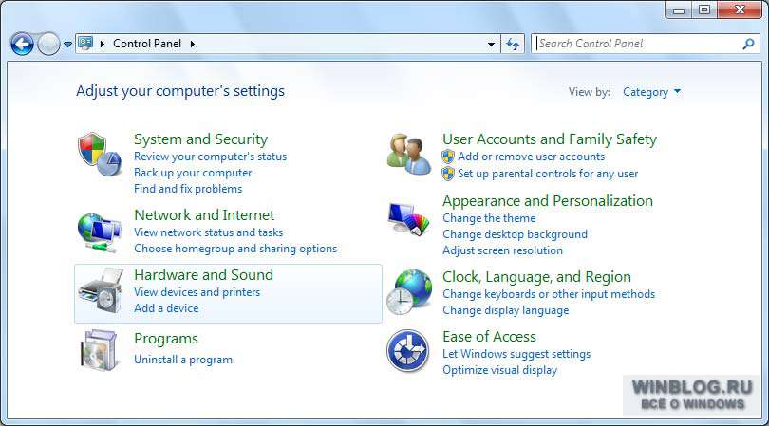Click the Back navigation arrow
769x426 pixels.
[x=22, y=45]
